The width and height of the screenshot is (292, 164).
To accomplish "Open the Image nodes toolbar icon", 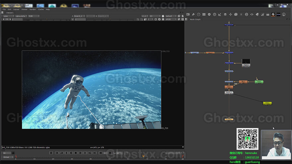I will 188,15.
